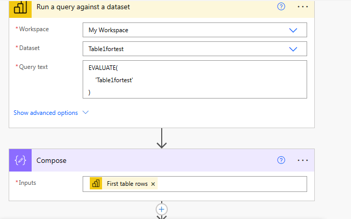This screenshot has width=351, height=219.
Task: Insert a new step below Compose
Action: pyautogui.click(x=162, y=209)
